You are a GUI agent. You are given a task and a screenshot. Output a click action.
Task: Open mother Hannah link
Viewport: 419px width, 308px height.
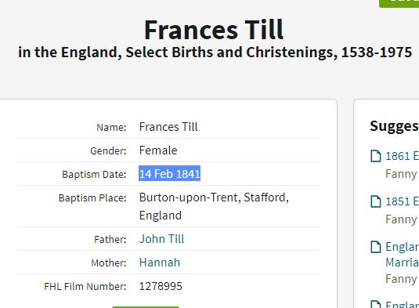pyautogui.click(x=160, y=263)
